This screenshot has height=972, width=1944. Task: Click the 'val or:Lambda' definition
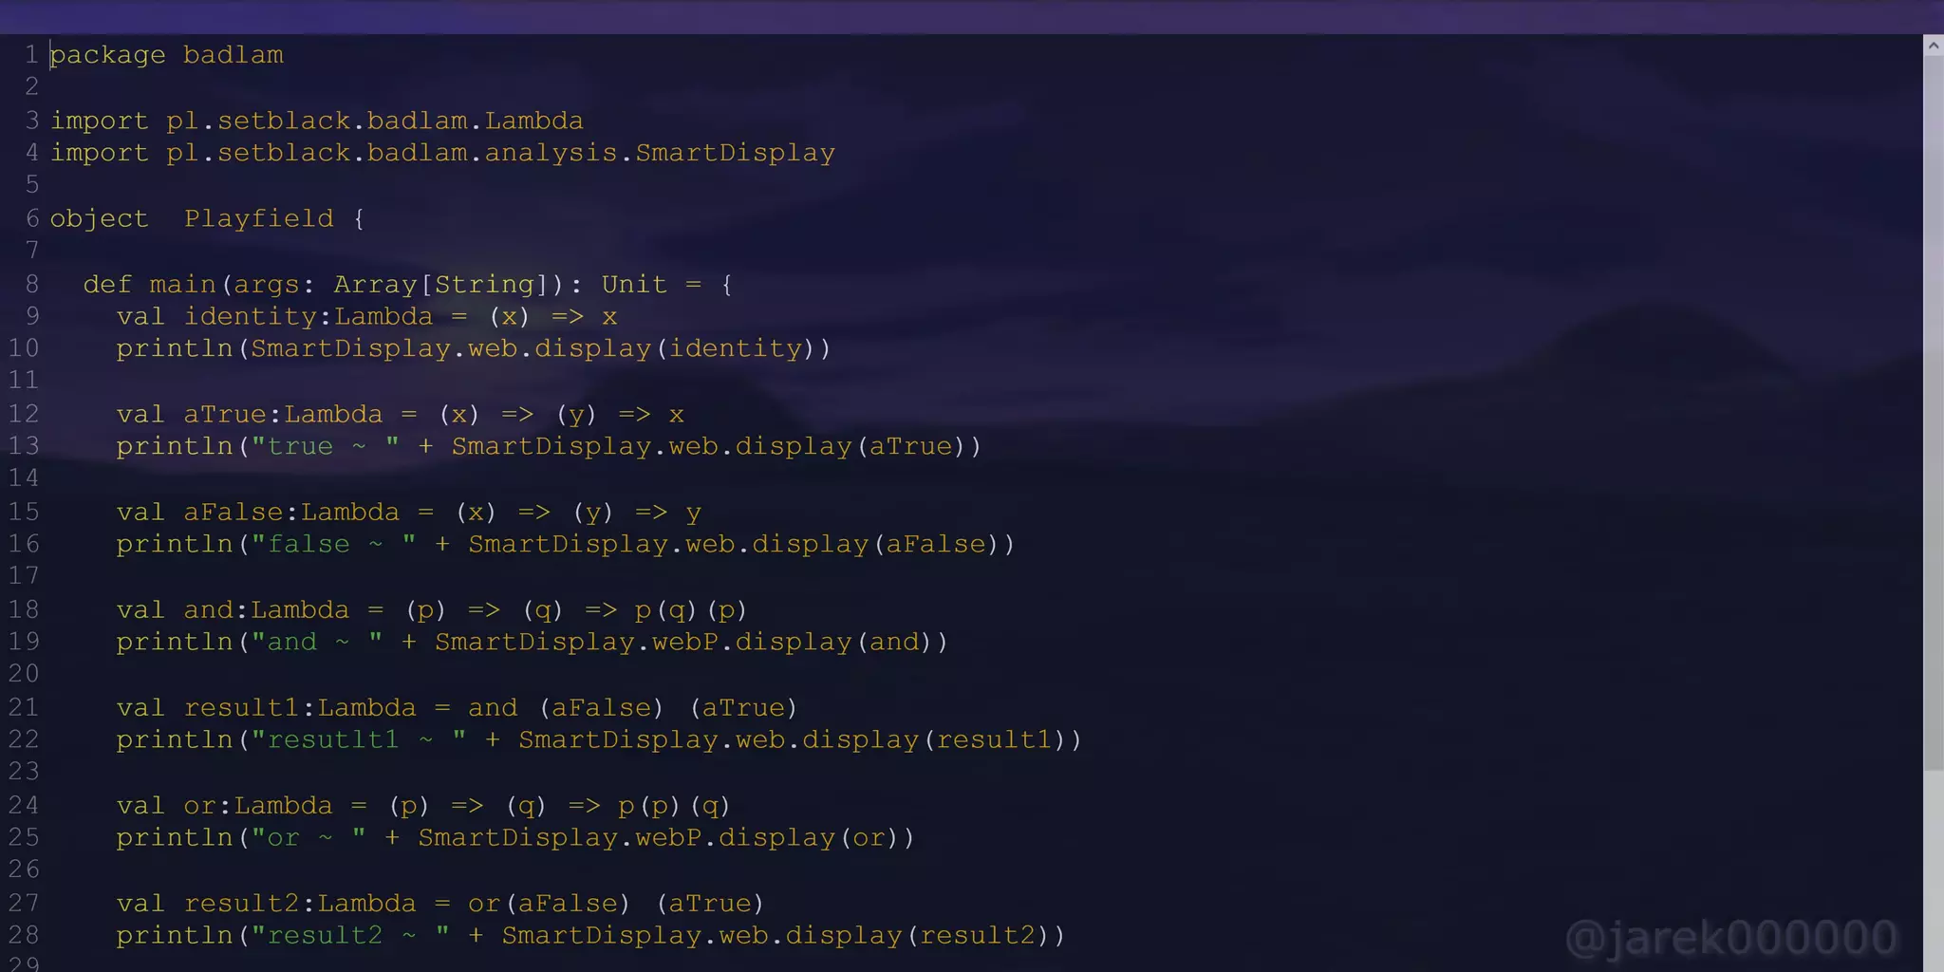pyautogui.click(x=423, y=805)
